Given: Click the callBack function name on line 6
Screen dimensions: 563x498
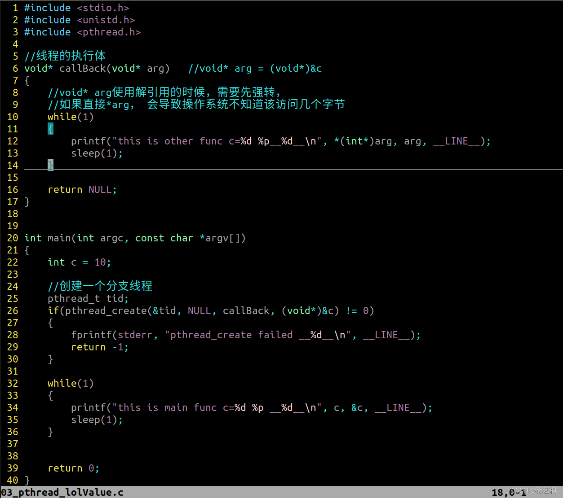Looking at the screenshot, I should click(x=83, y=69).
